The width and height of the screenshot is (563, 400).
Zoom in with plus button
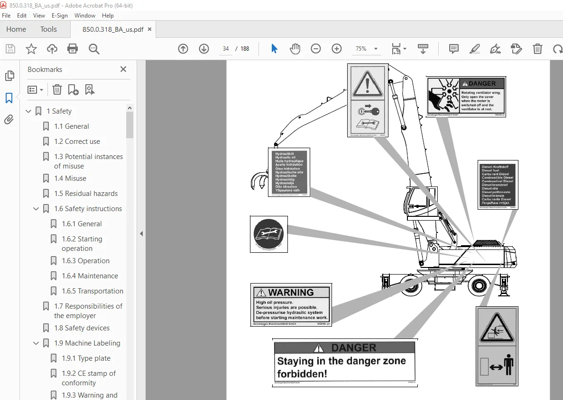click(336, 49)
